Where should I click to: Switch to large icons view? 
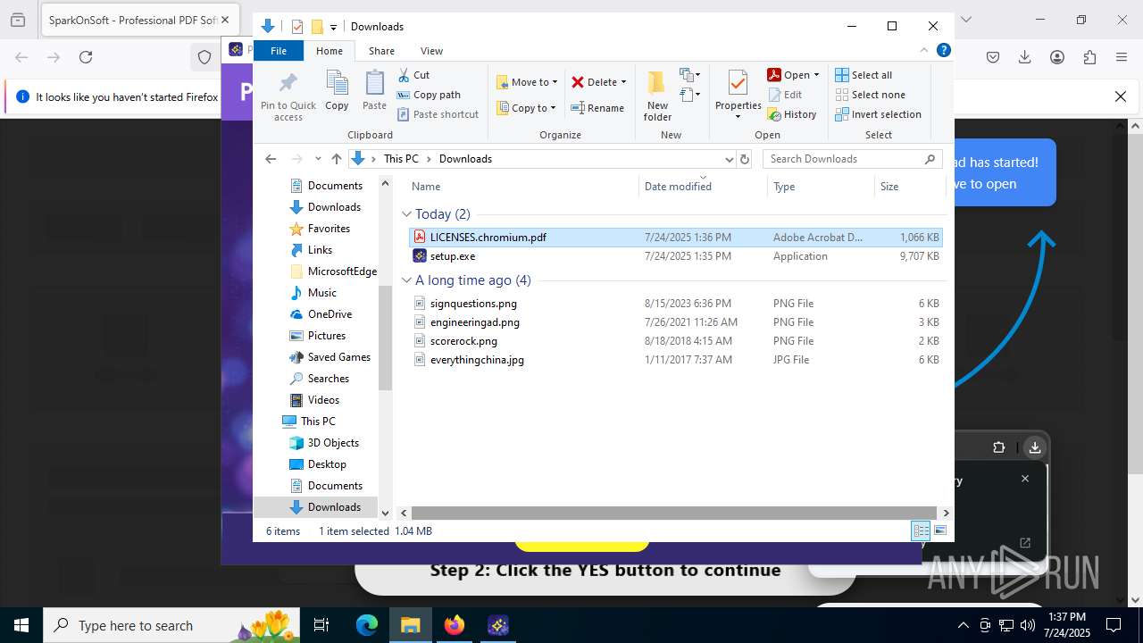click(939, 531)
